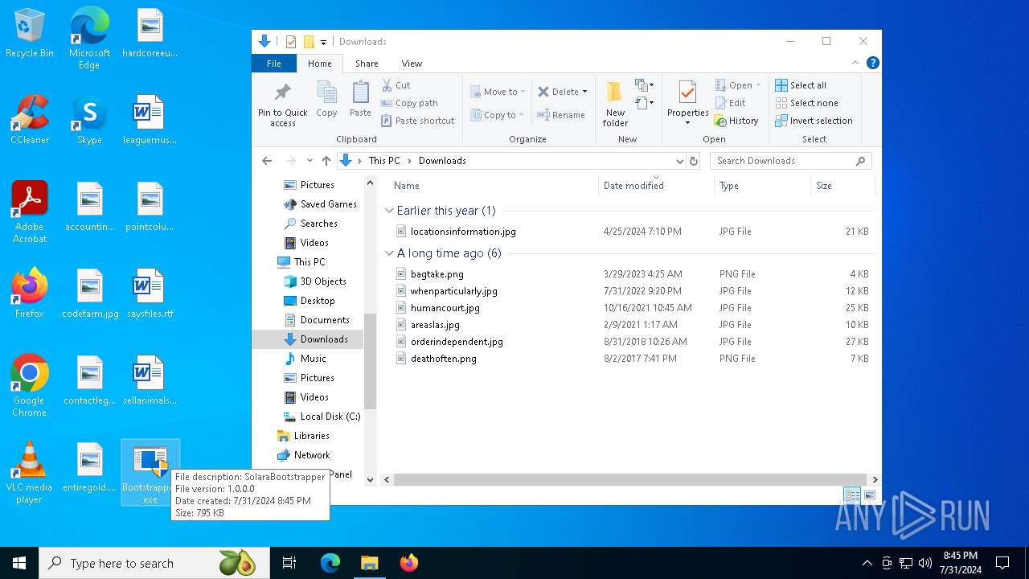Click Pin to Quick access icon
Screen dimensions: 1029x579
282,103
